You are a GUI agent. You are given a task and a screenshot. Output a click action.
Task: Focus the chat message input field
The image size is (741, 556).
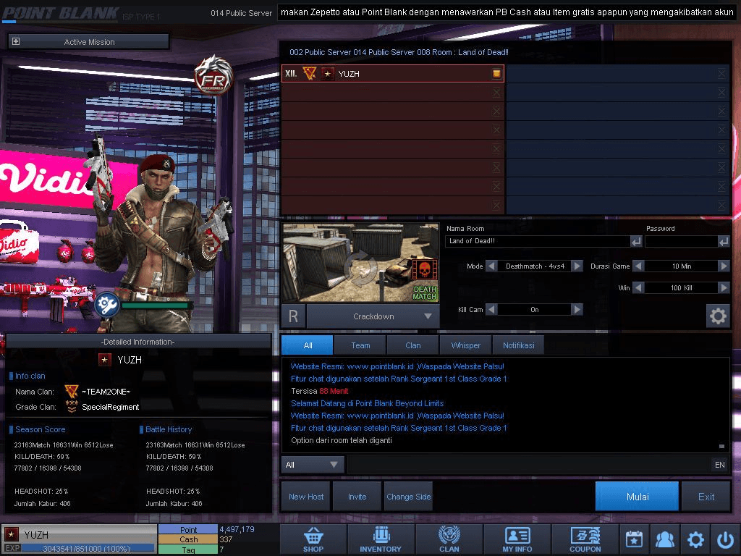[x=529, y=465]
